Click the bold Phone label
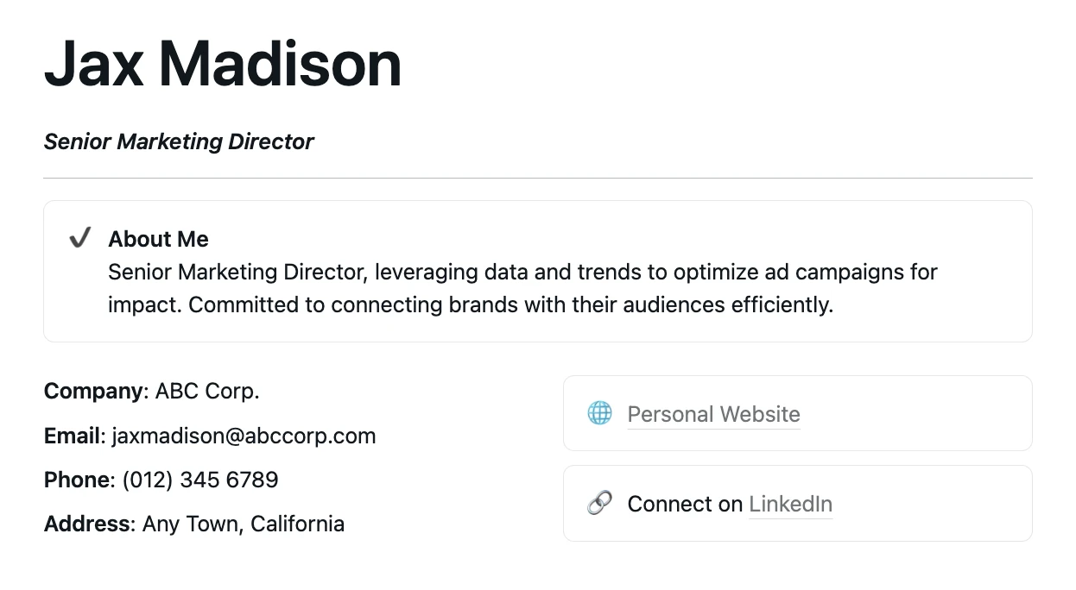1076x590 pixels. point(78,480)
